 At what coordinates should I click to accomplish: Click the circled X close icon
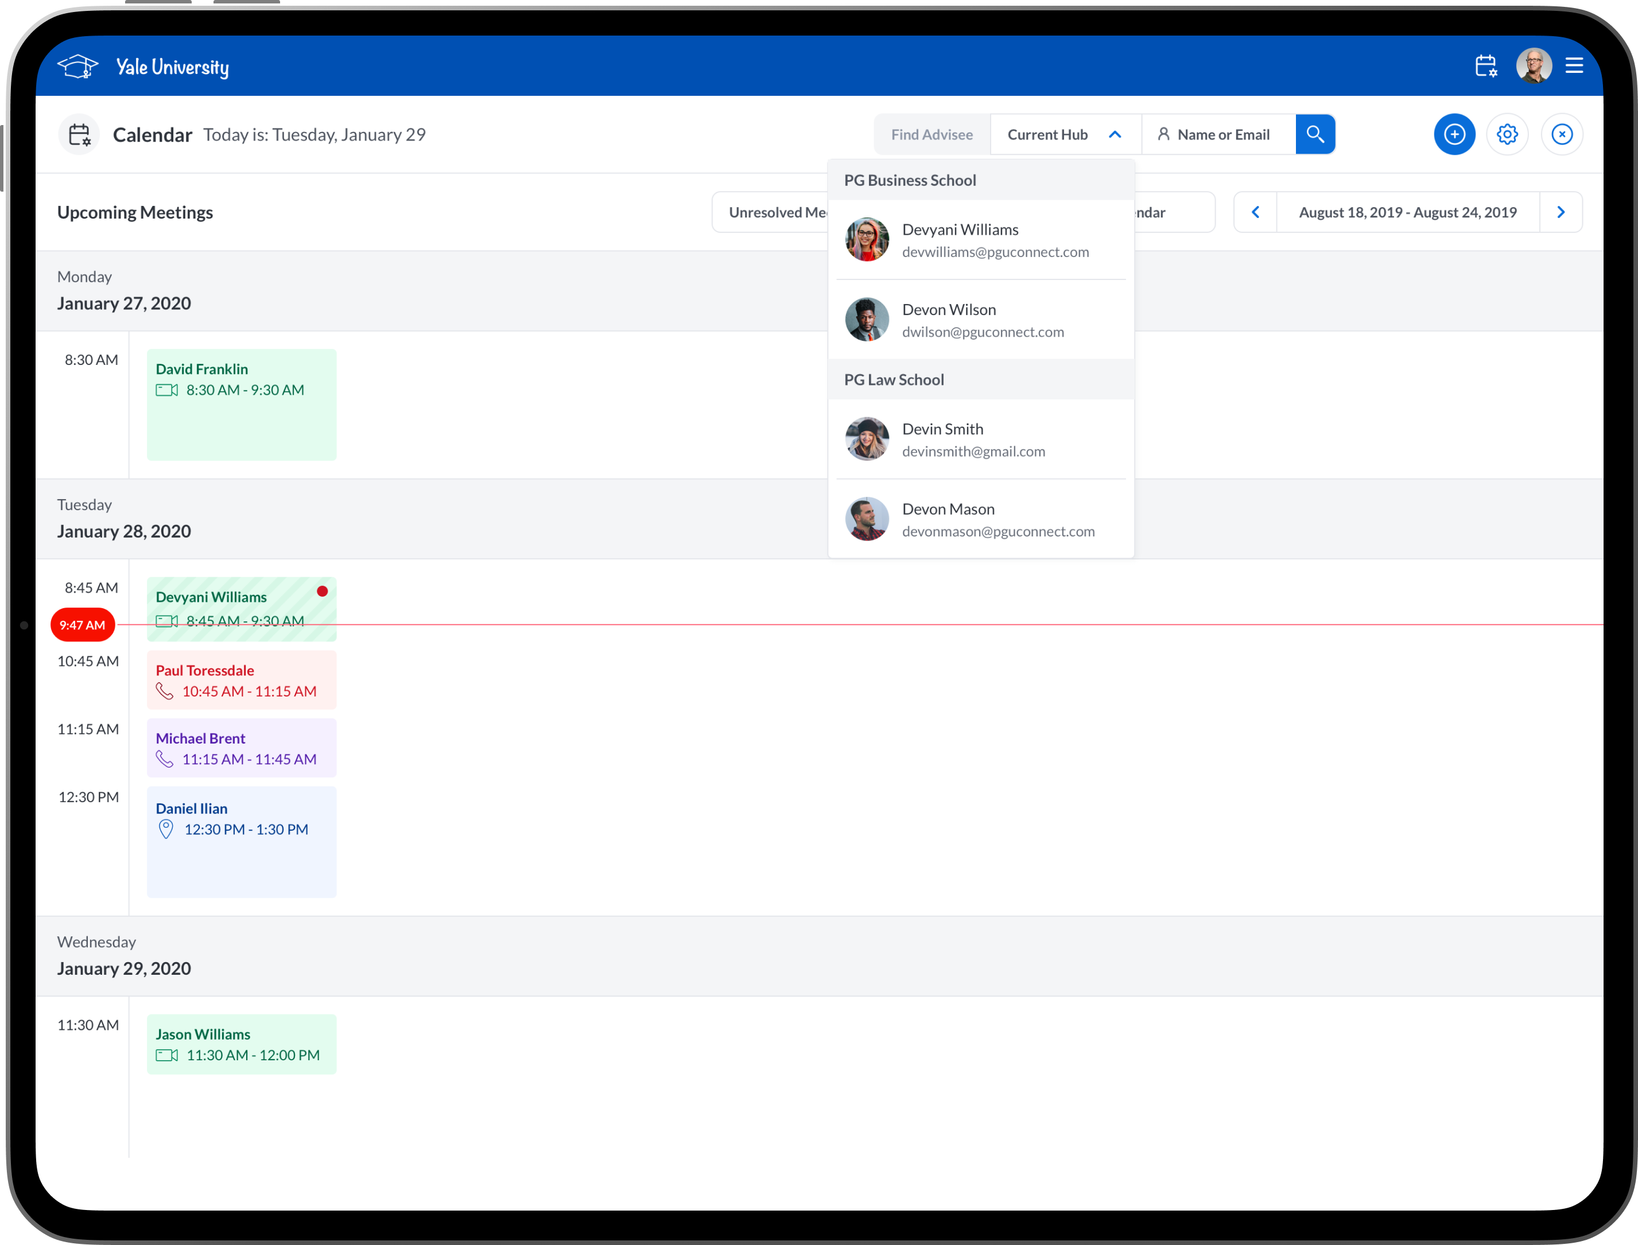pos(1562,134)
